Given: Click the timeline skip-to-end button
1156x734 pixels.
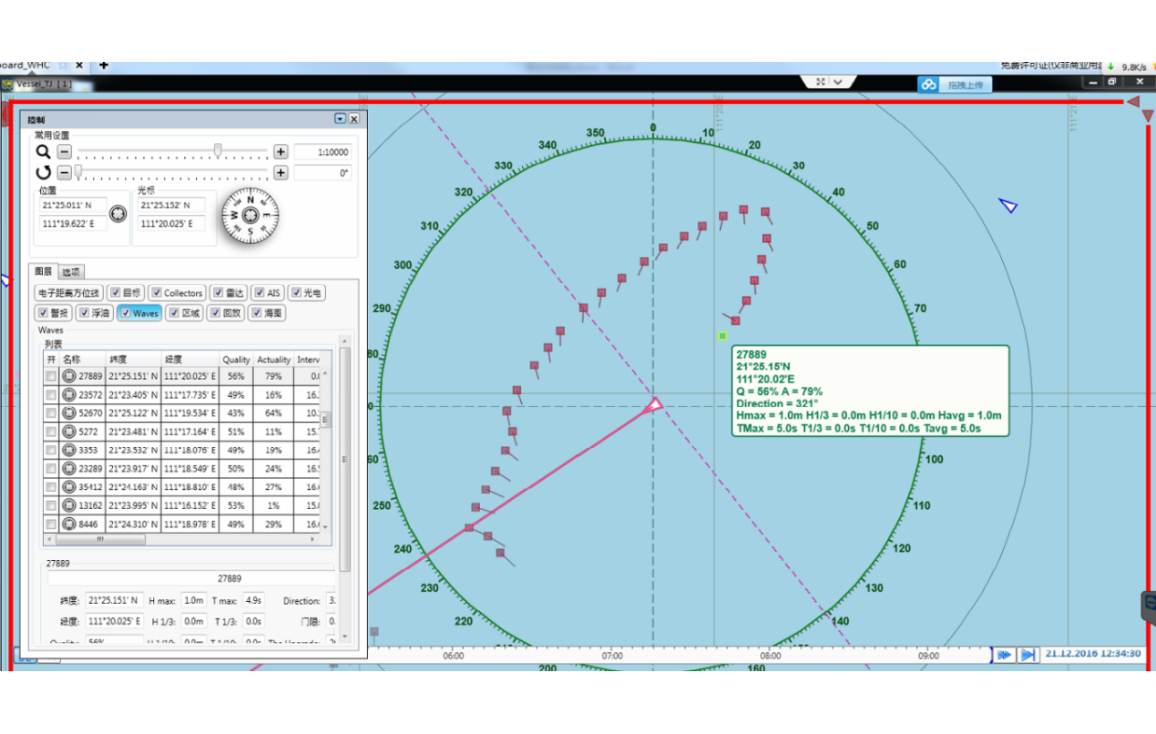Looking at the screenshot, I should click(x=1028, y=655).
